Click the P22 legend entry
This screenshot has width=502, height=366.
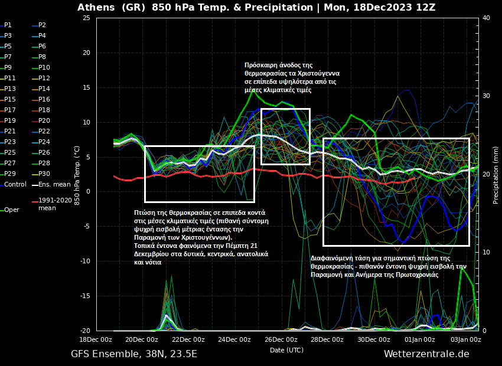point(44,131)
